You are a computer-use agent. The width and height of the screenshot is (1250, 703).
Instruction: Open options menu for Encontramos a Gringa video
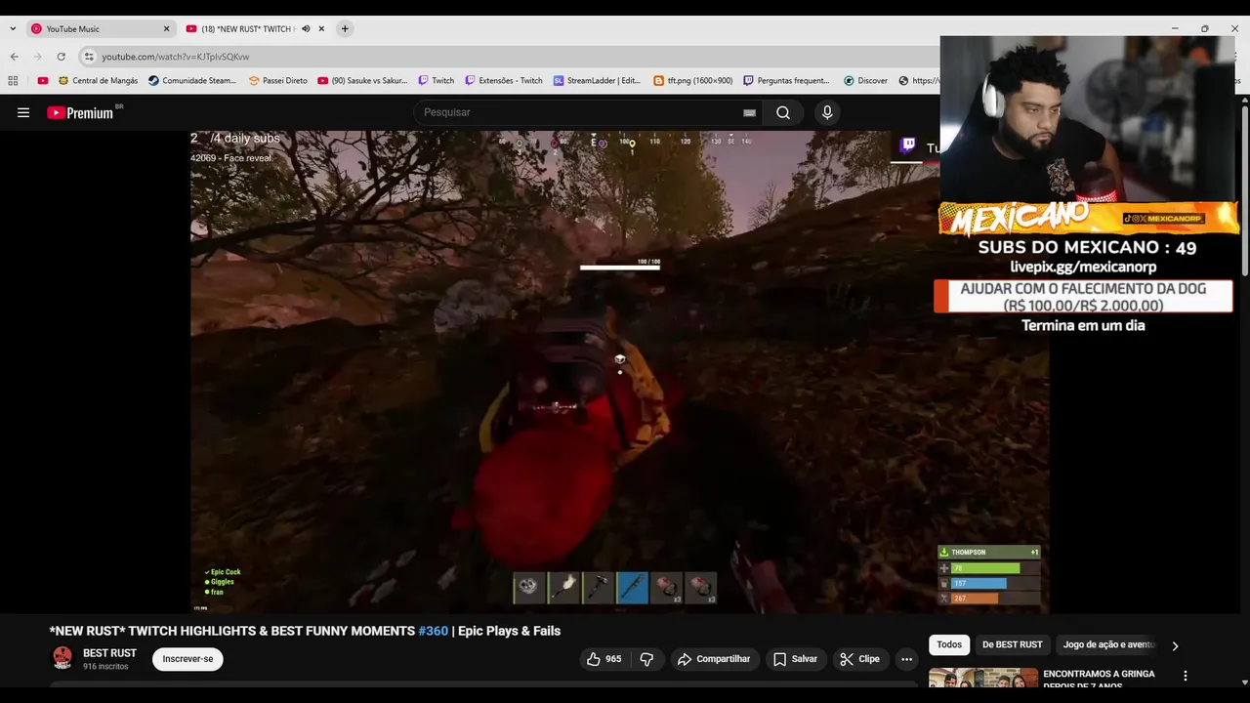[x=1186, y=676]
